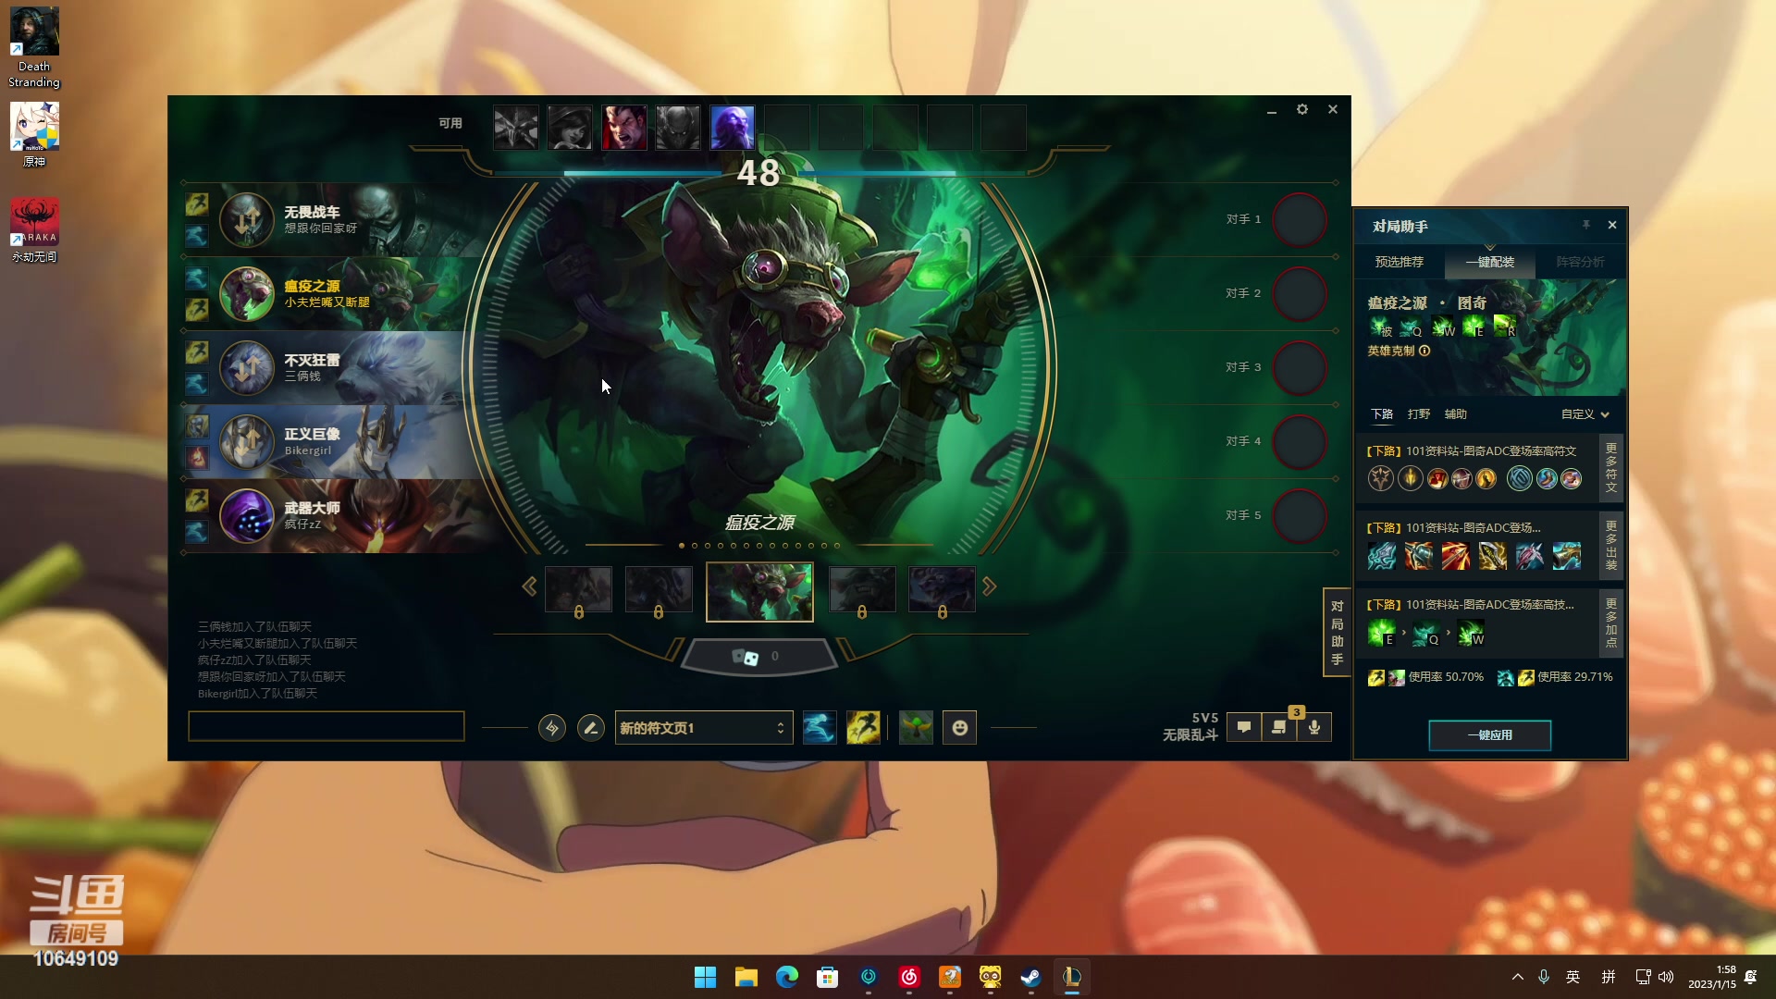Open the Ghost summoner spell slot
Screen dimensions: 1776x999
pos(820,728)
